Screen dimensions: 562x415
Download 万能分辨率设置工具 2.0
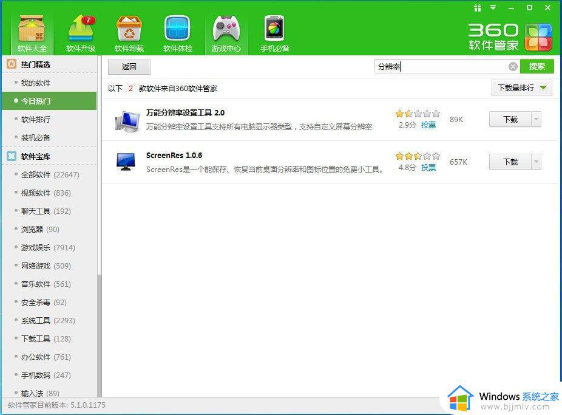click(510, 120)
